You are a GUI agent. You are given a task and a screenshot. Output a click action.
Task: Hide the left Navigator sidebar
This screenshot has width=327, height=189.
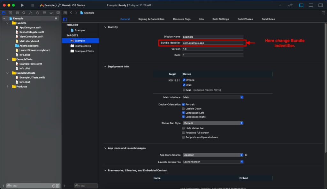[x=301, y=5]
